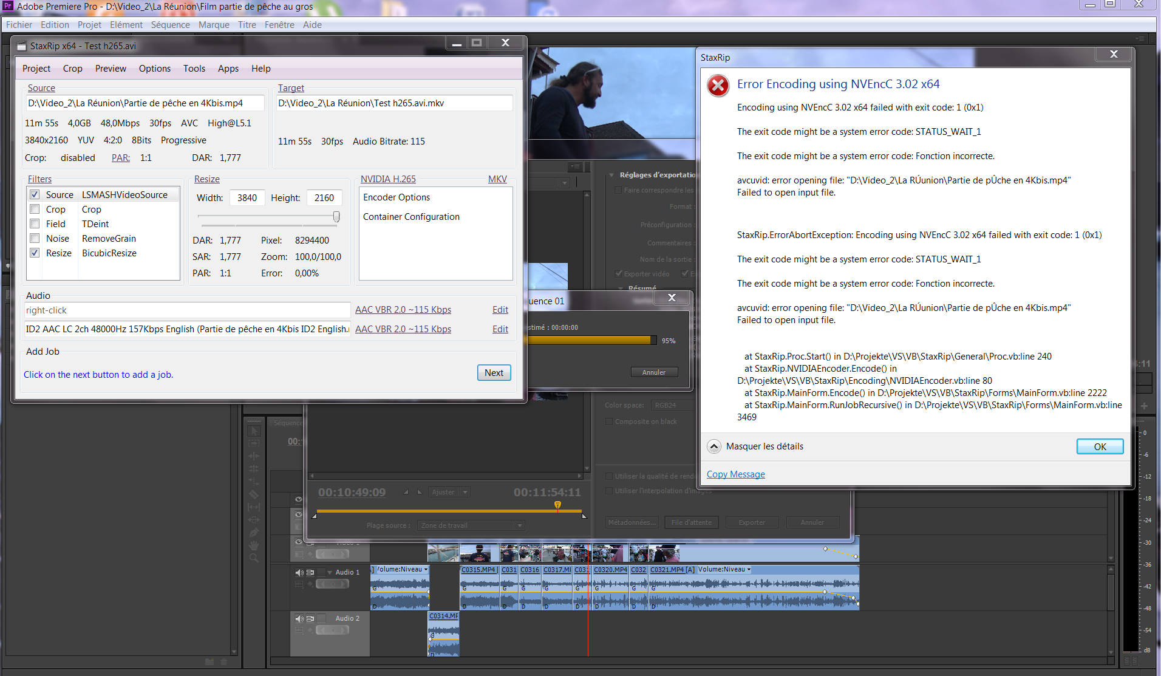Open the panel menu icon above preview
This screenshot has width=1161, height=676.
click(x=576, y=166)
